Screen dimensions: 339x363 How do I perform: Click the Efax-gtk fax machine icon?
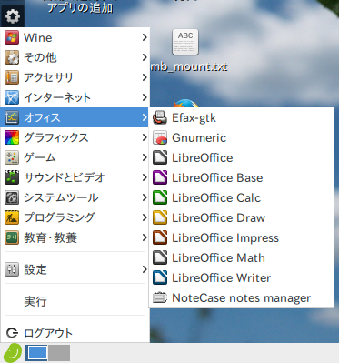click(160, 117)
